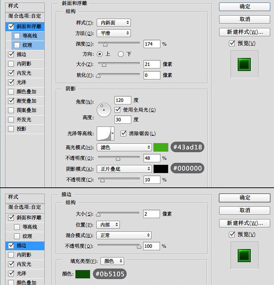This screenshot has height=285, width=274.
Task: Open the gloss contour picker thumbnail
Action: [x=104, y=134]
